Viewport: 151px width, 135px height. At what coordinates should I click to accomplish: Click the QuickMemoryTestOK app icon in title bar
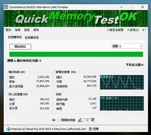pos(6,7)
